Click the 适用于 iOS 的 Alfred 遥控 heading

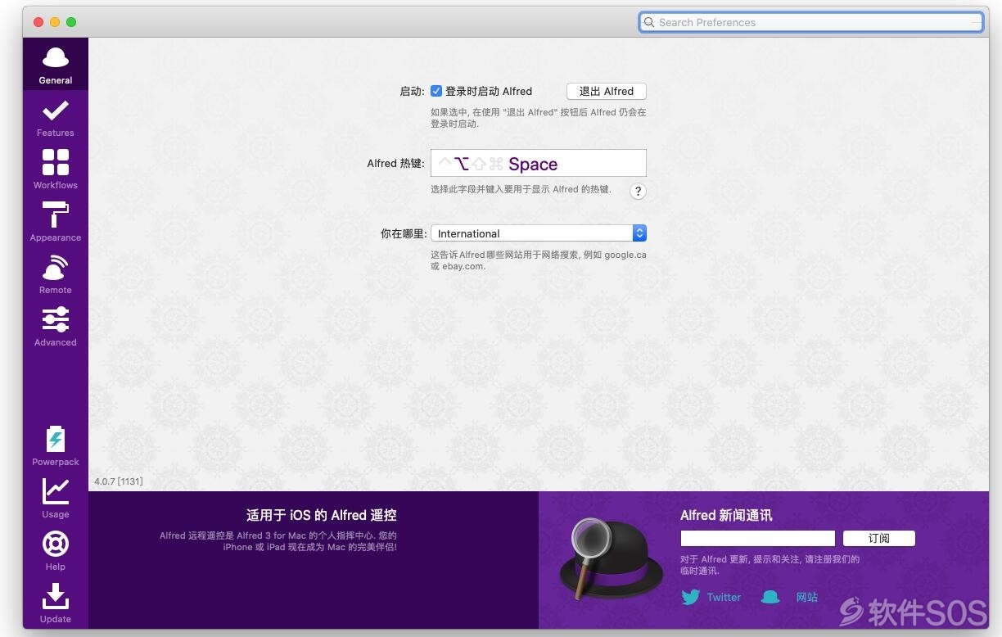pyautogui.click(x=322, y=515)
